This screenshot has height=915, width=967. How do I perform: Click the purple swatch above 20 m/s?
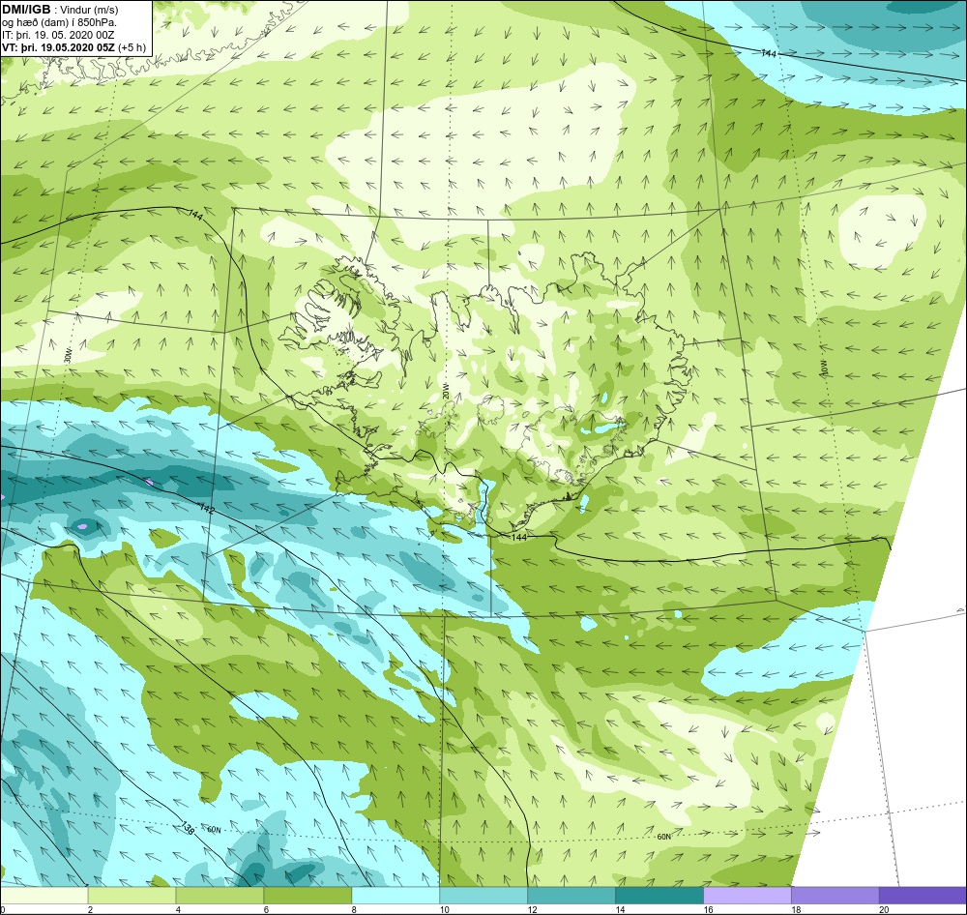(x=923, y=895)
